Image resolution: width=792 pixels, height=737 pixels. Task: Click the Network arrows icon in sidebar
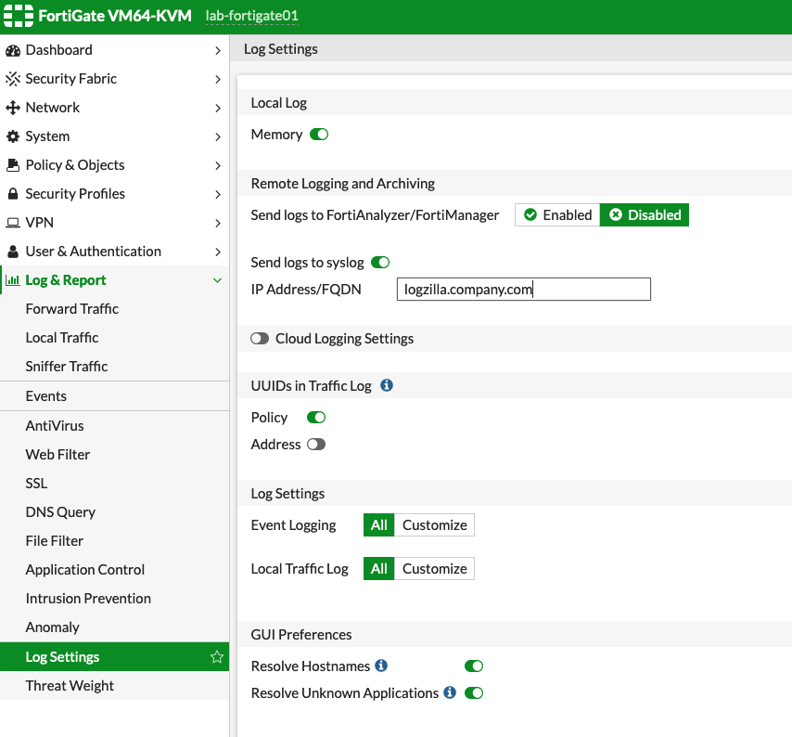click(x=13, y=108)
